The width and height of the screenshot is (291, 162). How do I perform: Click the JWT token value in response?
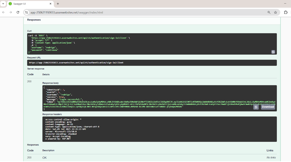pyautogui.click(x=159, y=104)
